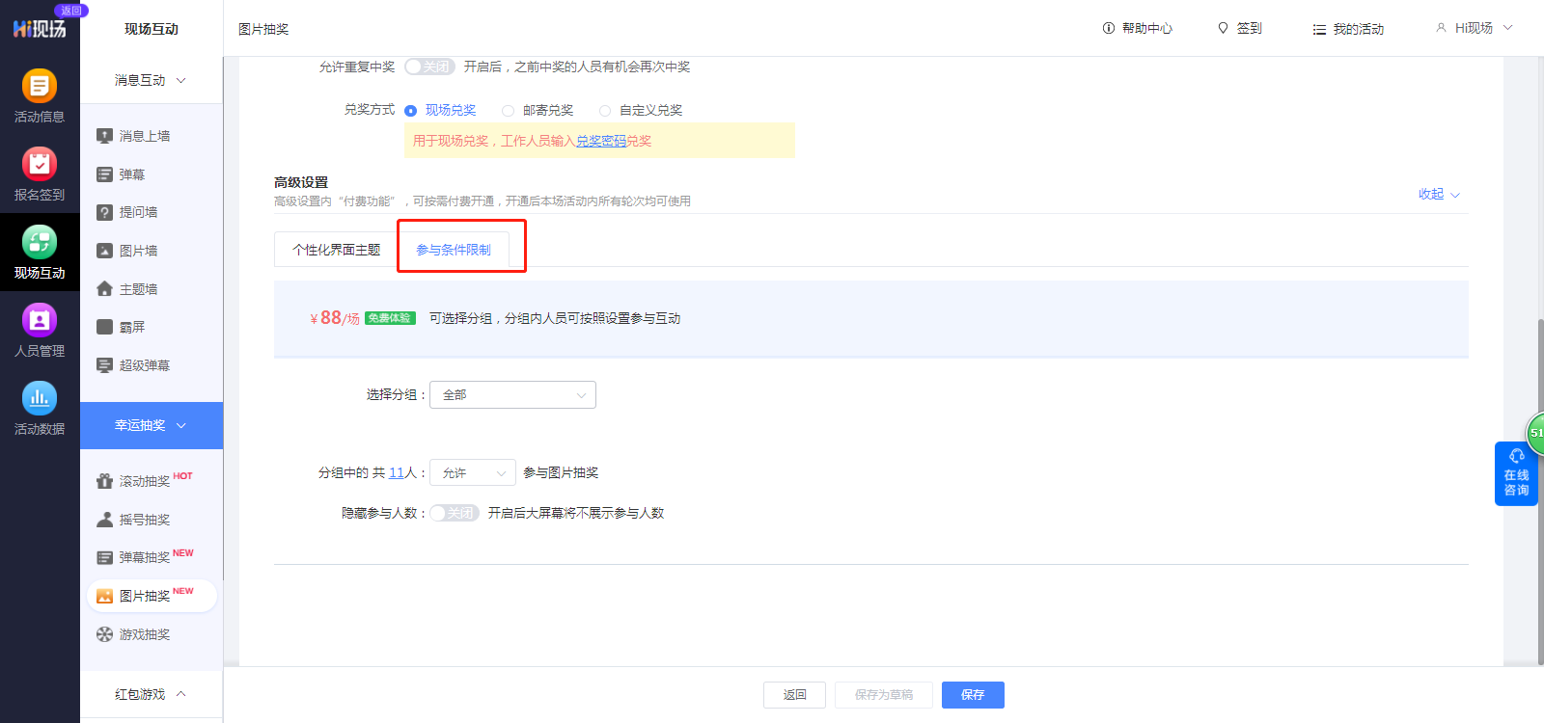Click the 兑奖密码 link
Image resolution: width=1544 pixels, height=723 pixels.
[601, 141]
